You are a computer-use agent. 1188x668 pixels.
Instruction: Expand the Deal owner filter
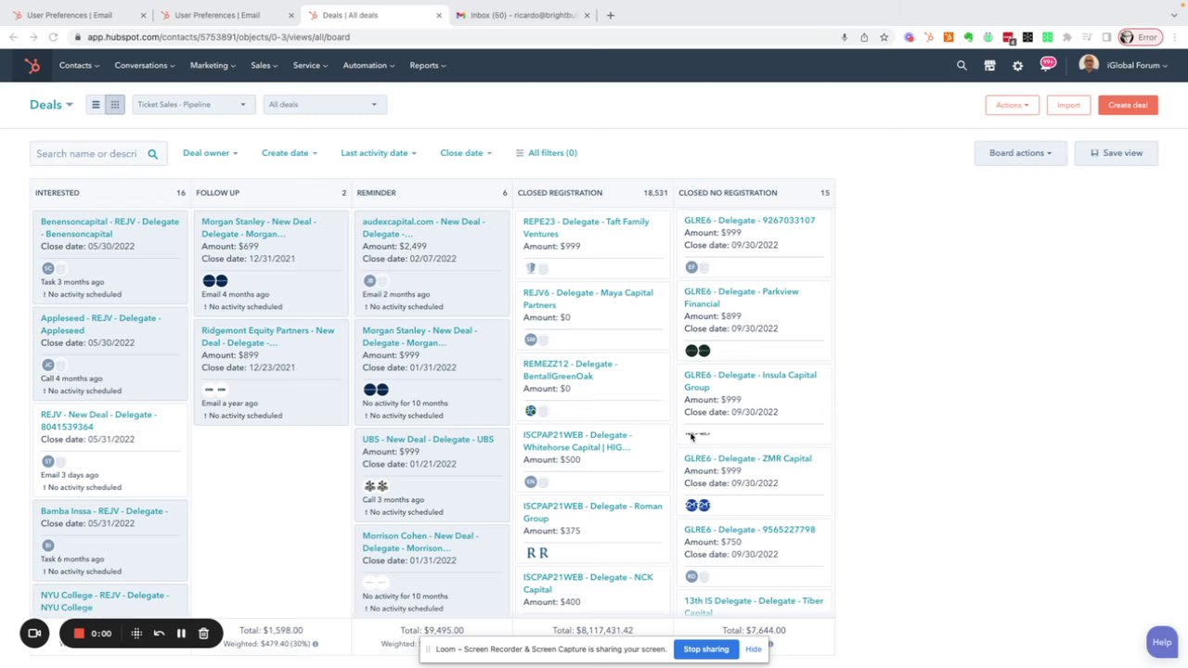click(210, 153)
